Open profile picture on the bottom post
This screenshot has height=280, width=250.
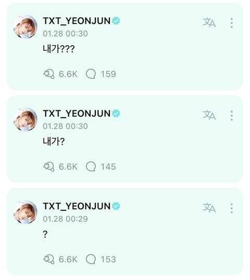26,212
